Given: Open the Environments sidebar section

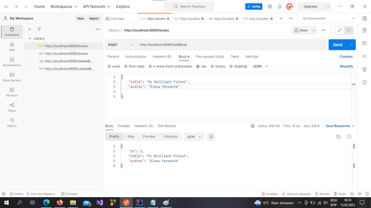Looking at the screenshot, I should pos(12,62).
